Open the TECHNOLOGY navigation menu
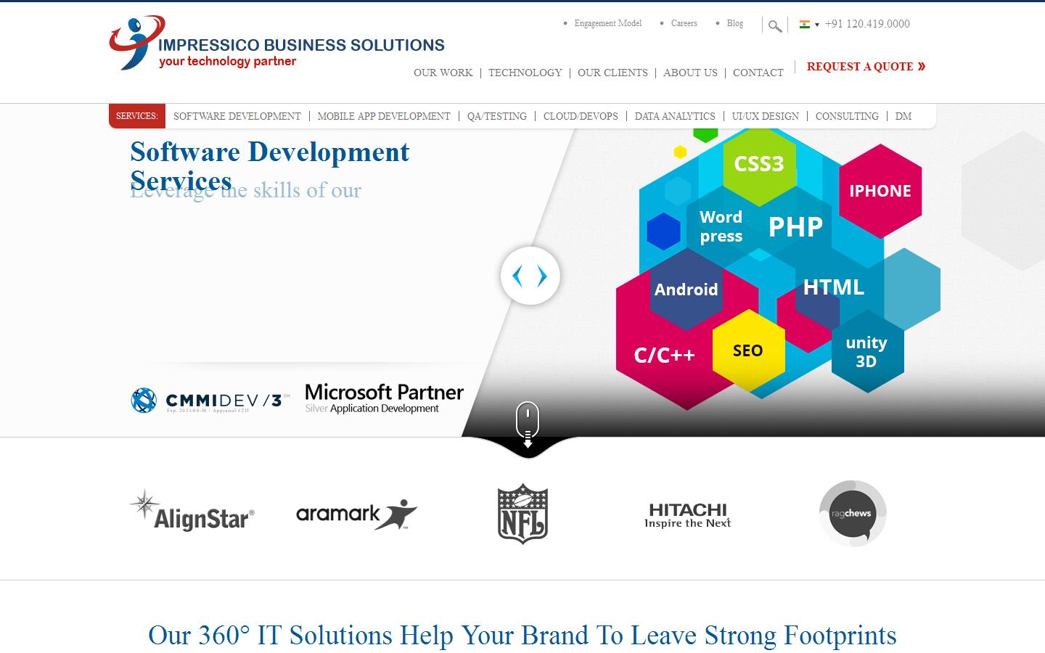Image resolution: width=1045 pixels, height=653 pixels. [x=525, y=73]
